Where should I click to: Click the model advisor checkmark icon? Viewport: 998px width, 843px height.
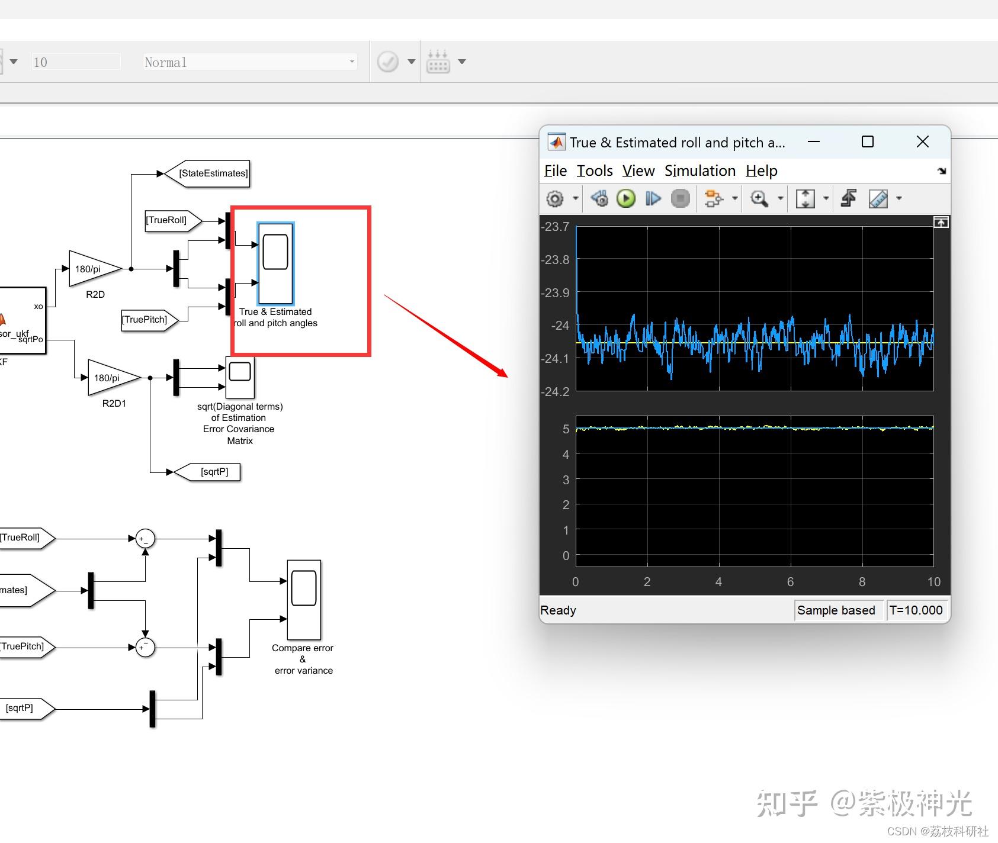[x=388, y=62]
